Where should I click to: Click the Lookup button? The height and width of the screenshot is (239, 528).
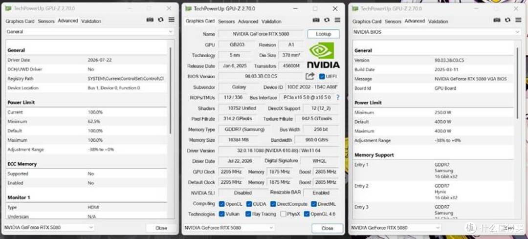pos(323,34)
